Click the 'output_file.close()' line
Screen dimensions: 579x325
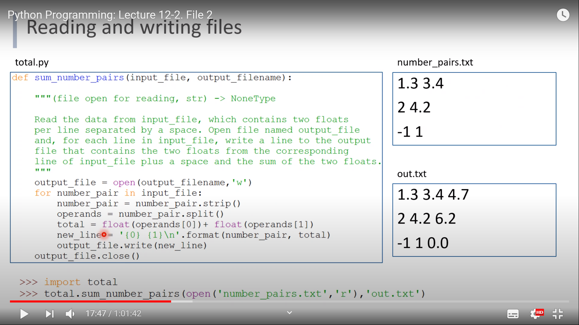click(87, 256)
